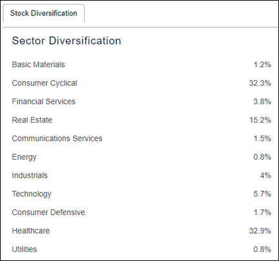Click the 3.8% Financial Services value

(262, 101)
